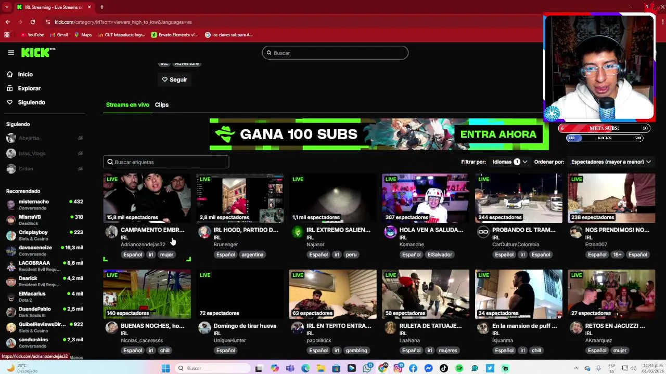Open IRL EXTREMO SALIEN... stream title
The height and width of the screenshot is (374, 666).
(x=338, y=230)
